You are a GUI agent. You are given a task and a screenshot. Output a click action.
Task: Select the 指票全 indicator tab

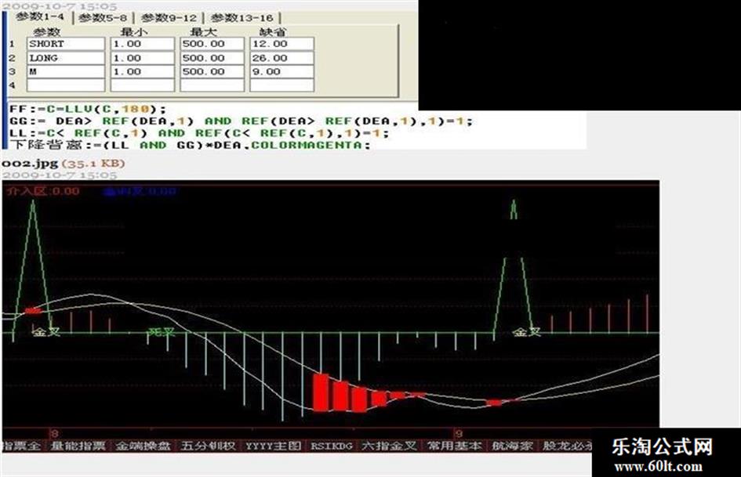22,446
